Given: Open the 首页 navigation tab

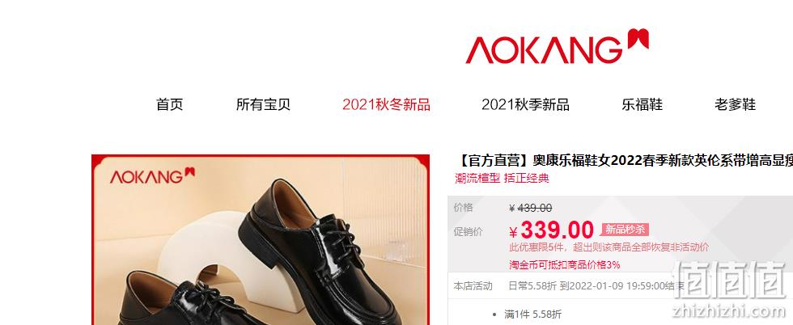Looking at the screenshot, I should click(x=169, y=104).
